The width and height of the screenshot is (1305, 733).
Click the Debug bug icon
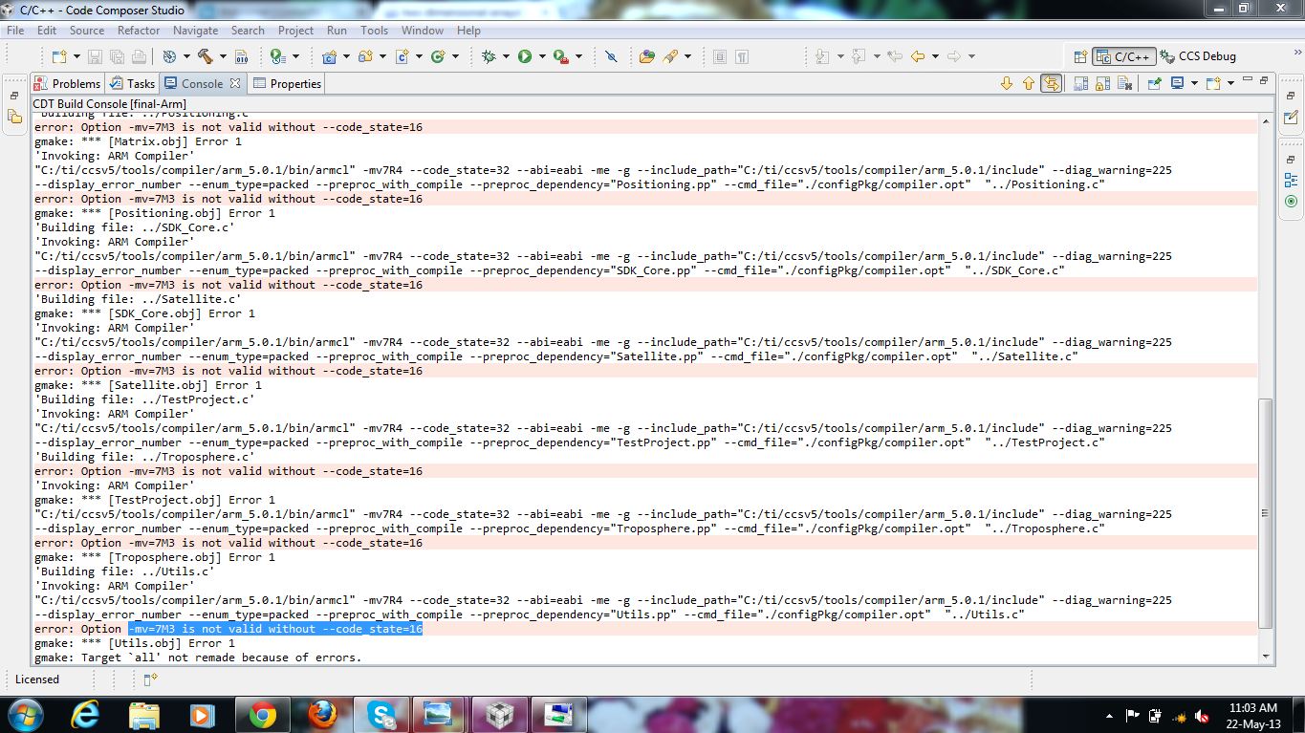pyautogui.click(x=488, y=56)
